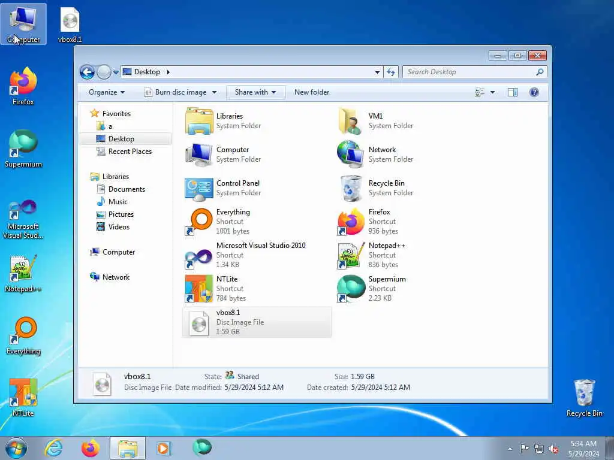This screenshot has width=614, height=460.
Task: Launch Firefox from the taskbar
Action: click(90, 448)
